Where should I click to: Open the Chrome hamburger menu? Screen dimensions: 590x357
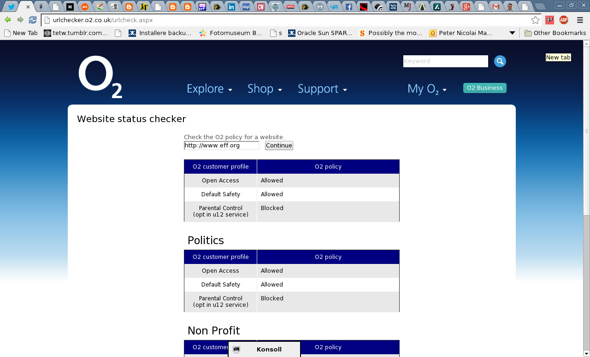point(579,20)
